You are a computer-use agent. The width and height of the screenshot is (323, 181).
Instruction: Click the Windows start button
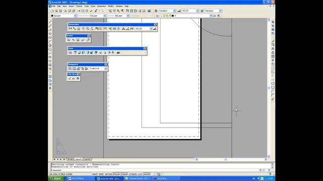coord(56,178)
